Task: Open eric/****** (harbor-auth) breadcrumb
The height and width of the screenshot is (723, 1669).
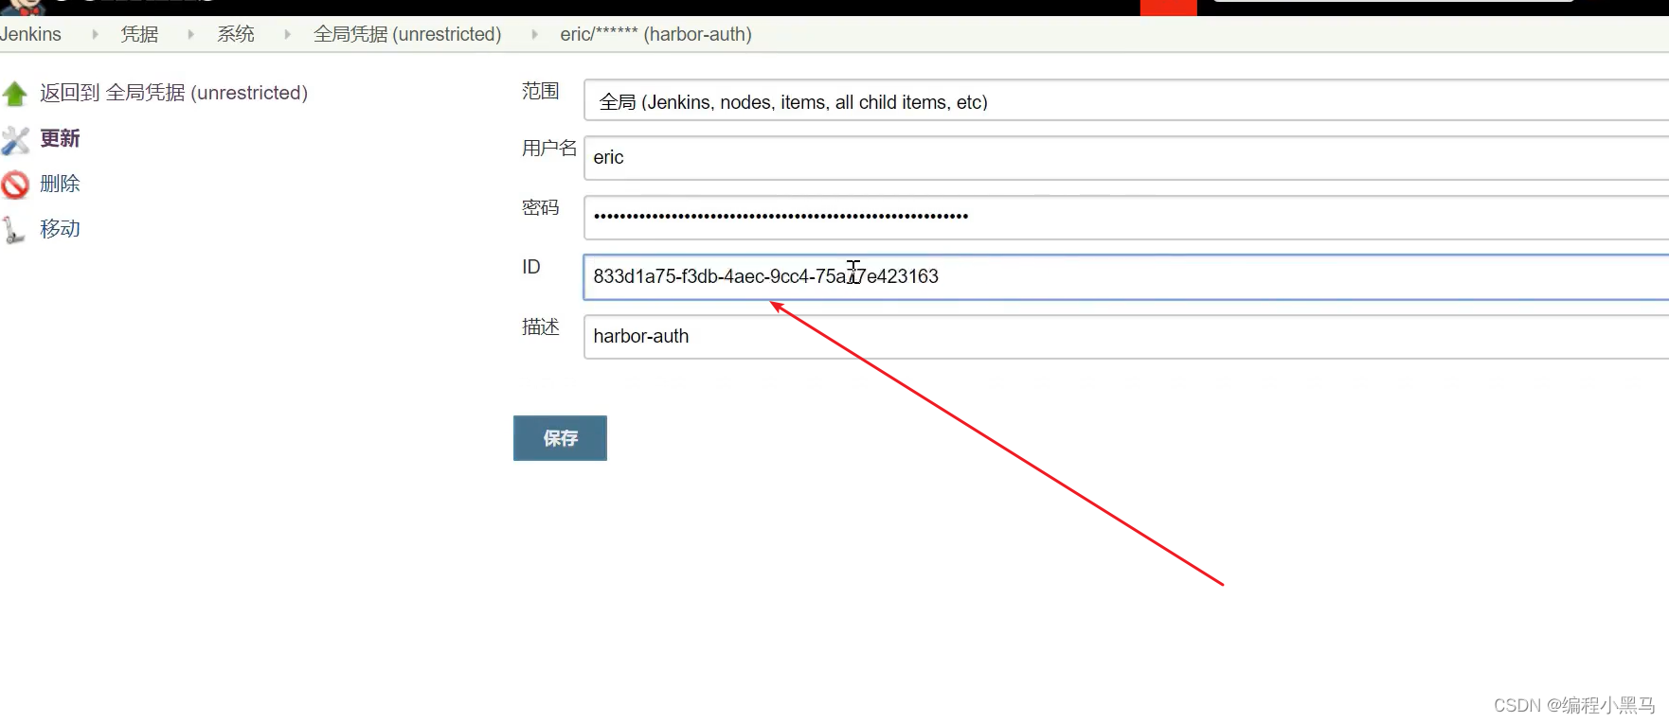Action: 655,34
